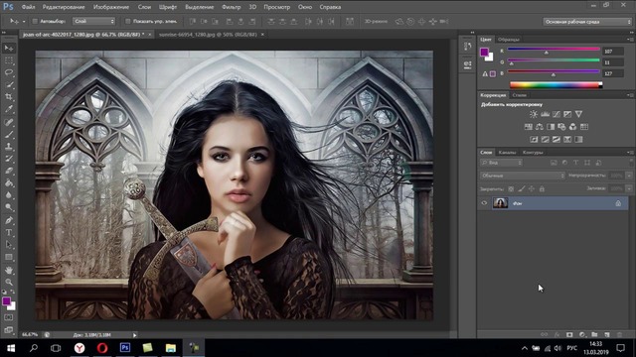Click the color spectrum ramp bar
This screenshot has height=357, width=636.
[x=556, y=85]
